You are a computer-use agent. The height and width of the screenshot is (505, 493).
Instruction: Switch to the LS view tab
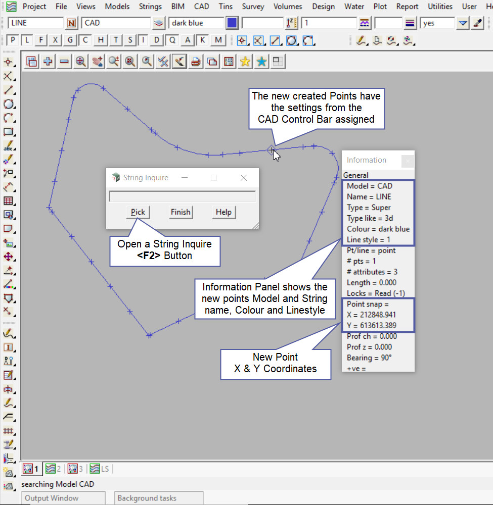point(100,469)
